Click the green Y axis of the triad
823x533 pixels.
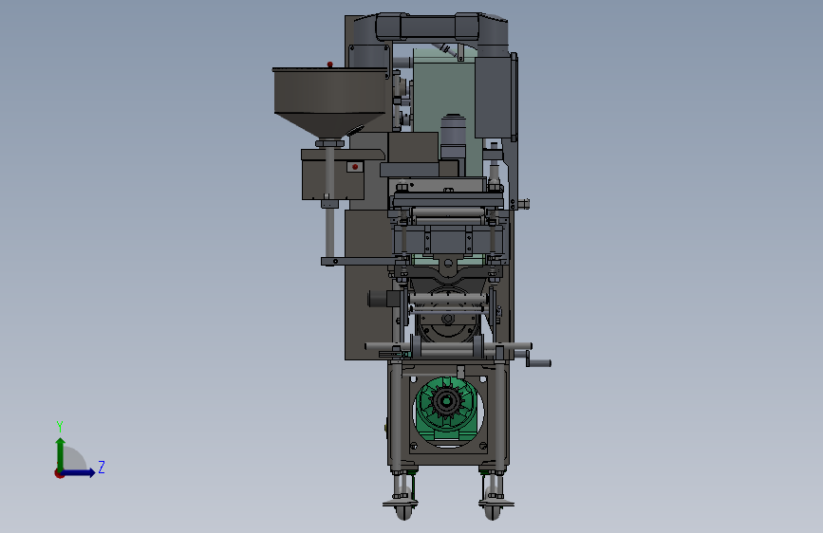point(61,453)
